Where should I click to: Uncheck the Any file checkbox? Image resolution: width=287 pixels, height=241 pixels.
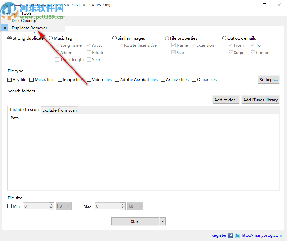tap(9, 79)
